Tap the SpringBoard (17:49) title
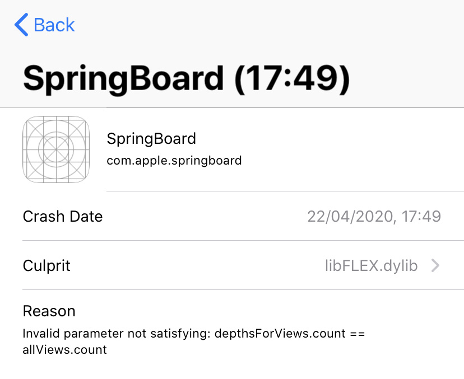The image size is (464, 379). [x=186, y=79]
